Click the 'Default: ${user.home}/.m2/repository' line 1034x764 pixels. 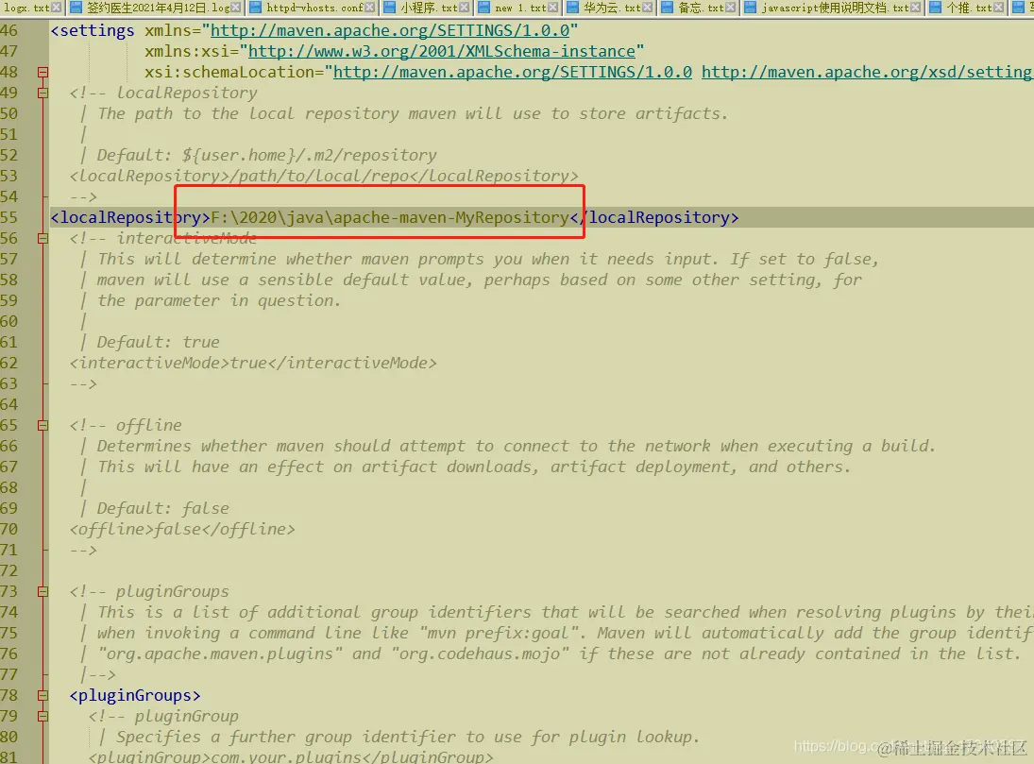266,156
